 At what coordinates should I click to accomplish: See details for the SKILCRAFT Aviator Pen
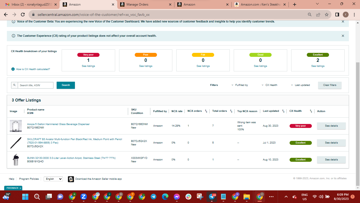[x=331, y=143]
